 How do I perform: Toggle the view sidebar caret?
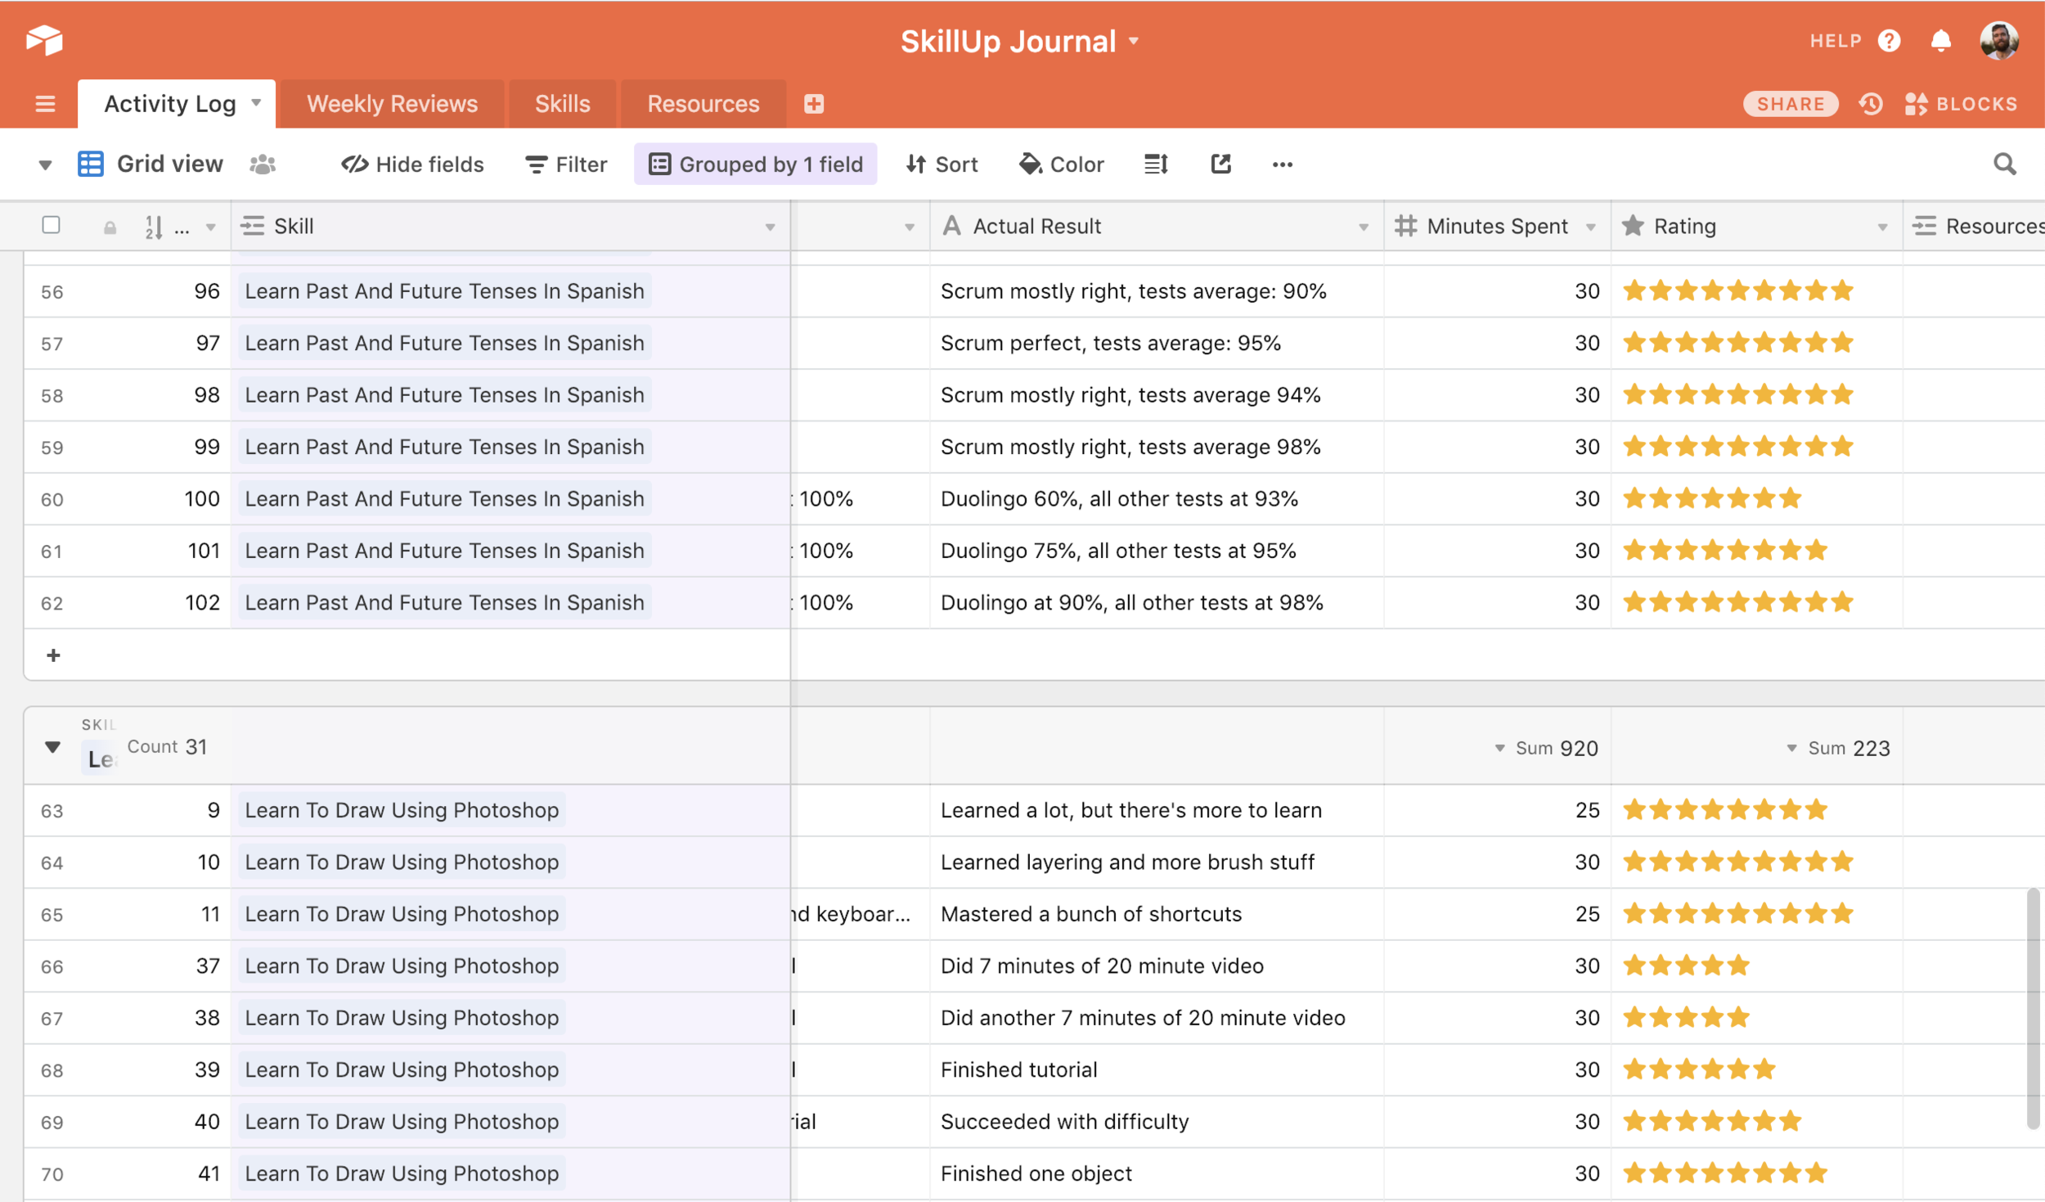click(46, 165)
